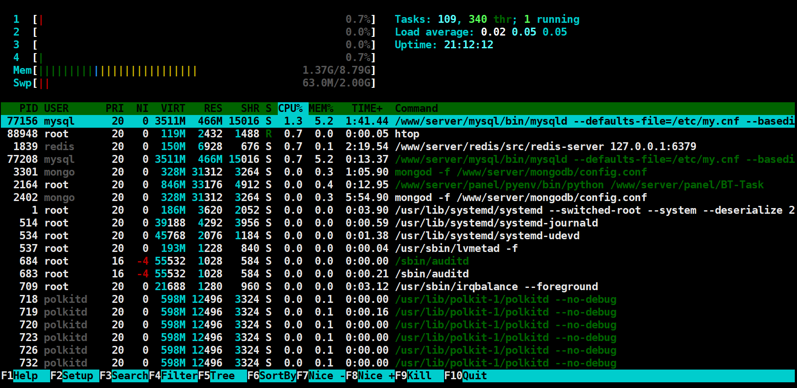Select the mysqld thread row PID 77208
The height and width of the screenshot is (388, 797).
click(x=398, y=159)
